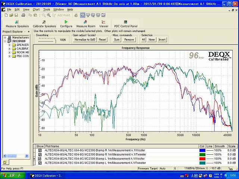Open the Window menu
Image resolution: width=239 pixels, height=179 pixels.
point(59,9)
